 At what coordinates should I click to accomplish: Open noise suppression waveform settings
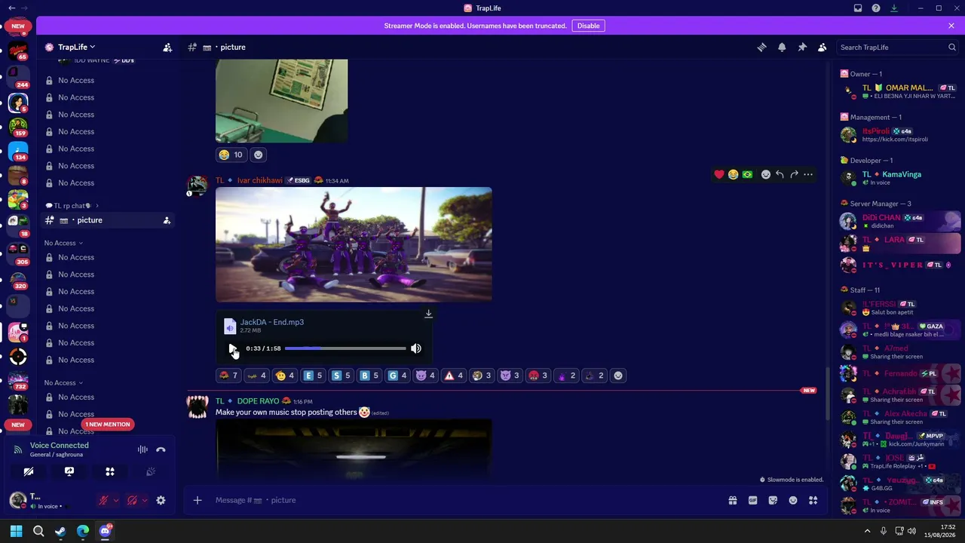click(x=142, y=449)
